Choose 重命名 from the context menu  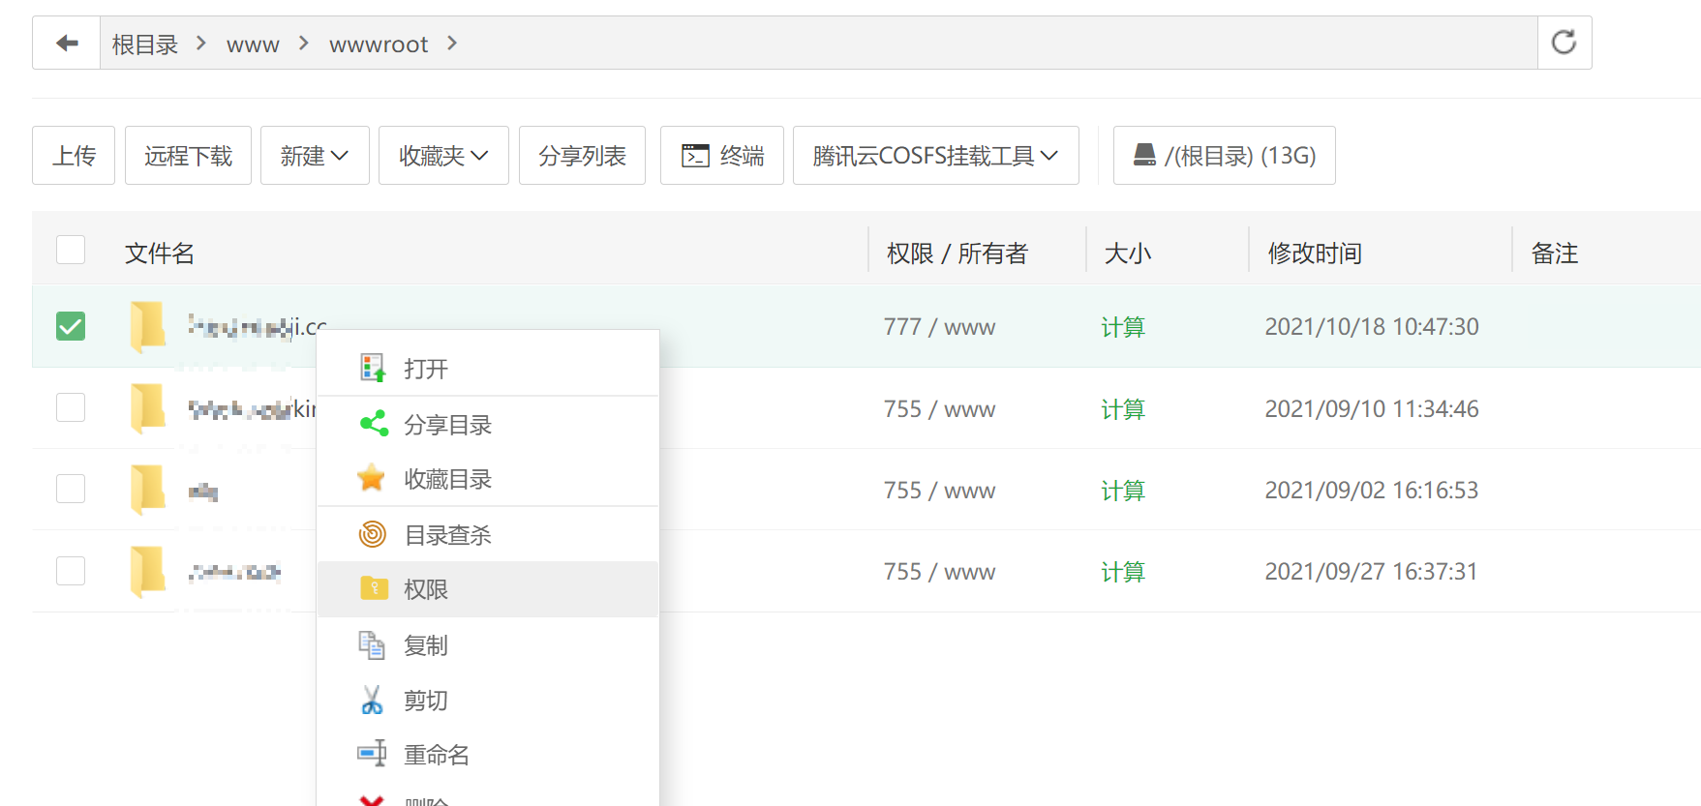(x=488, y=754)
